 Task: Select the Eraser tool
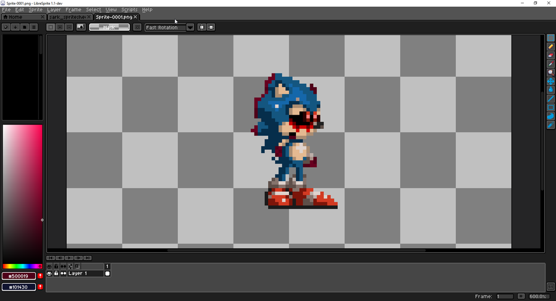[550, 56]
